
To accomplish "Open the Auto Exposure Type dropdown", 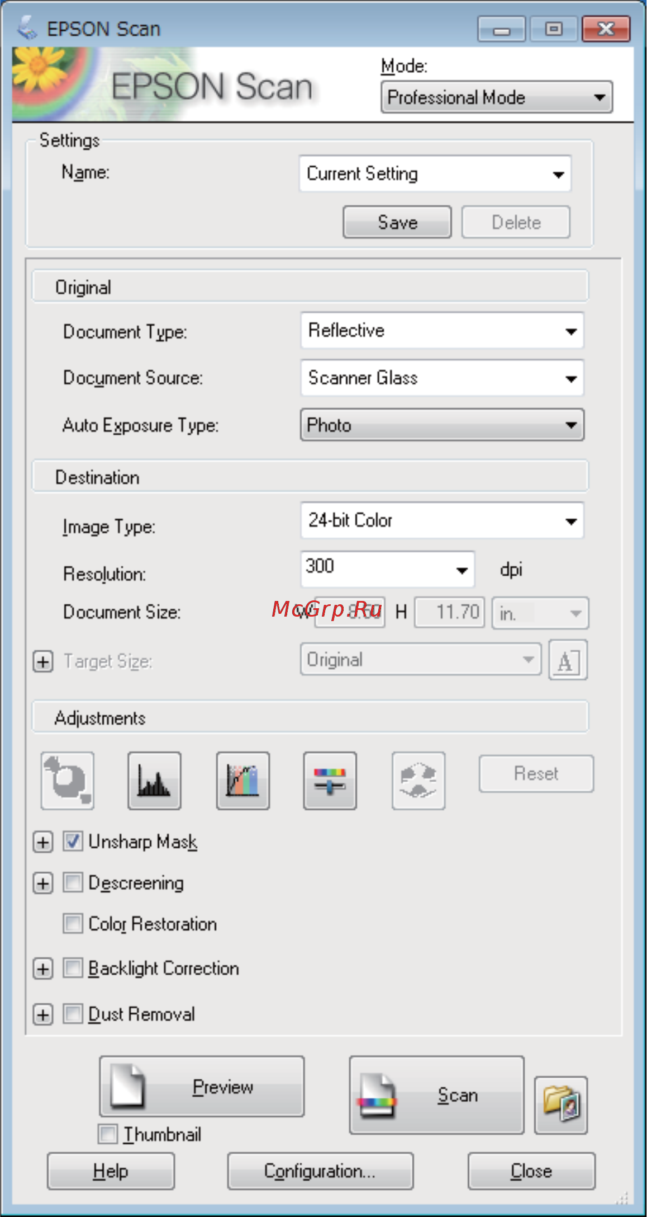I will 442,425.
